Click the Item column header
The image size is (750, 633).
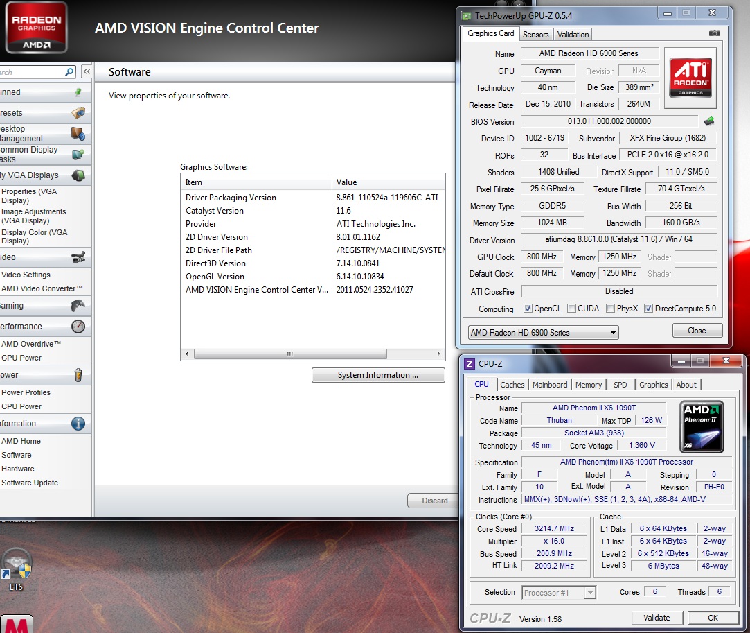pyautogui.click(x=256, y=182)
